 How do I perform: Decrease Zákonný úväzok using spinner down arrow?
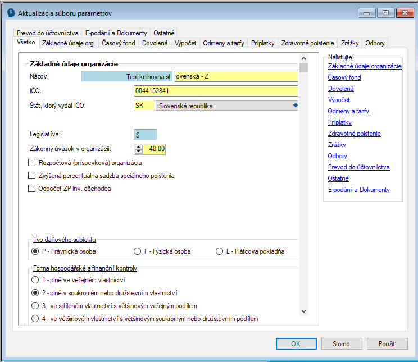point(138,152)
